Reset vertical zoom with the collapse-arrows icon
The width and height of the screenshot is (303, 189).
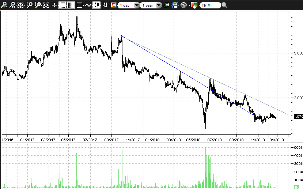click(x=46, y=5)
